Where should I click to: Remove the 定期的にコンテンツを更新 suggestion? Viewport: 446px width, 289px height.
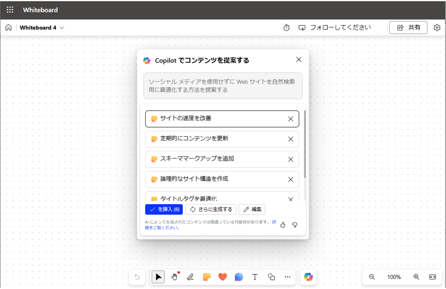(291, 139)
